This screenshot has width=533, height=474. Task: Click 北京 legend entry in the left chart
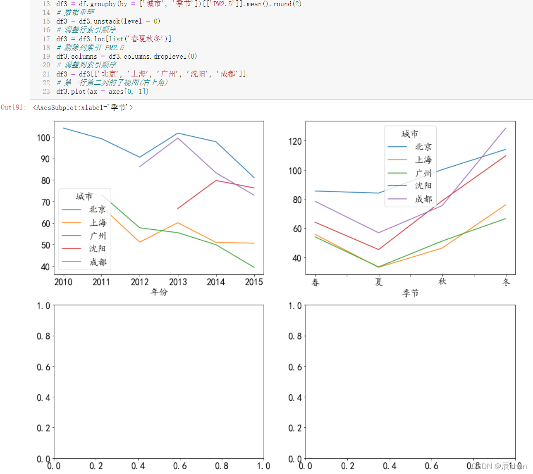point(84,210)
